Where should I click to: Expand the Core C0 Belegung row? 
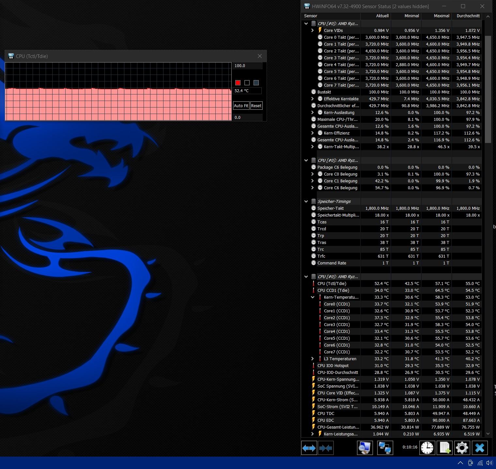coord(312,174)
